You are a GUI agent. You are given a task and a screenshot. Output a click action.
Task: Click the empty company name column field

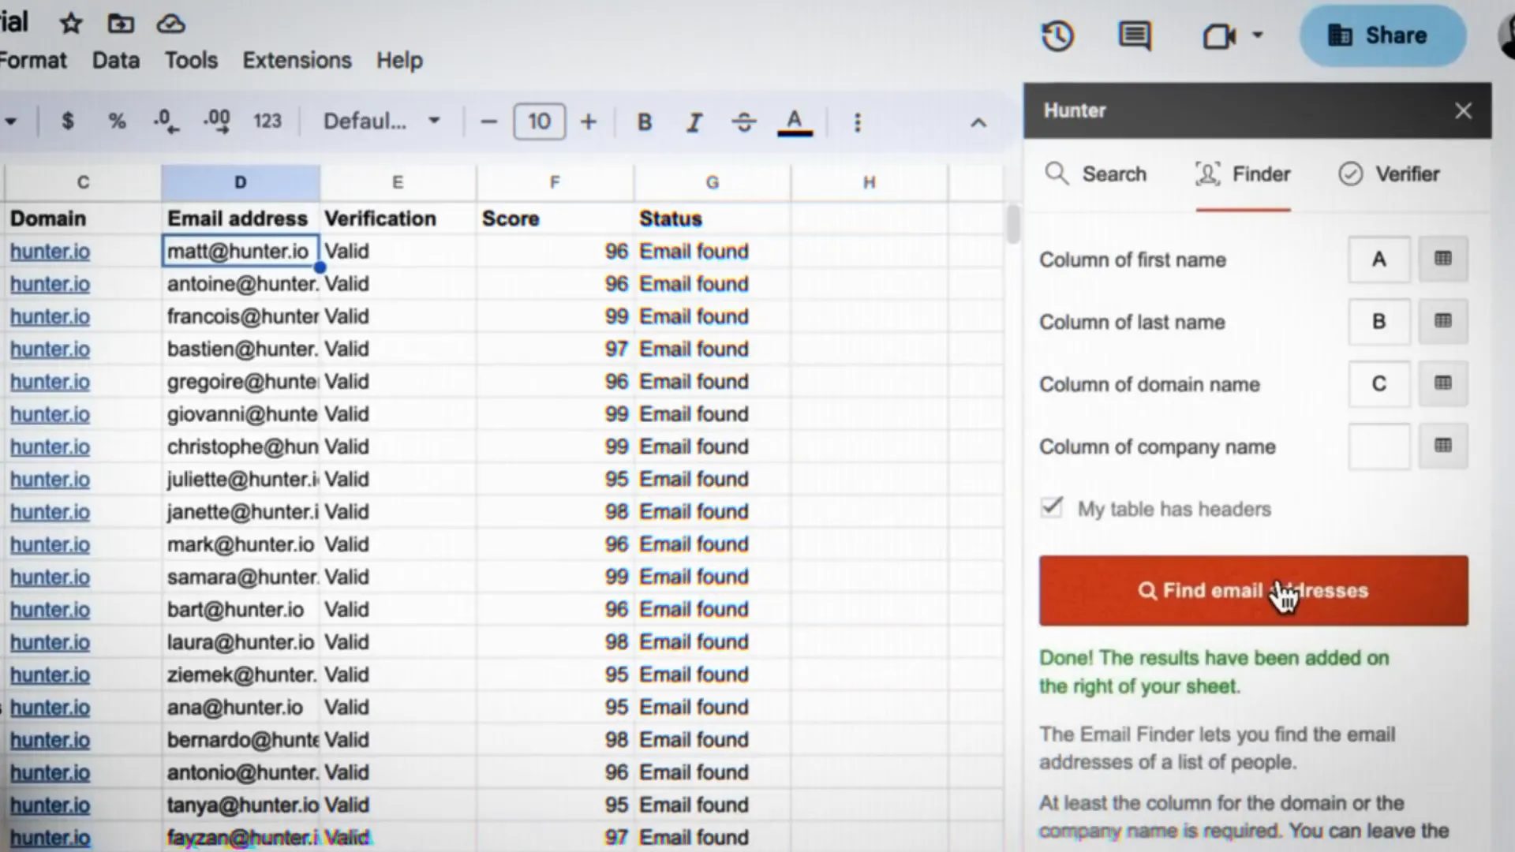pos(1378,447)
